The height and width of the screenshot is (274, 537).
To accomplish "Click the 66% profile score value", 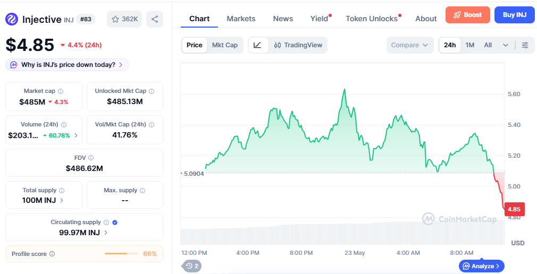I will pyautogui.click(x=150, y=254).
